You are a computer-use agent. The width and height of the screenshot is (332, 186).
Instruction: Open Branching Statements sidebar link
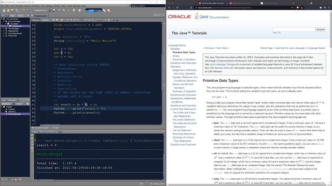[184, 134]
